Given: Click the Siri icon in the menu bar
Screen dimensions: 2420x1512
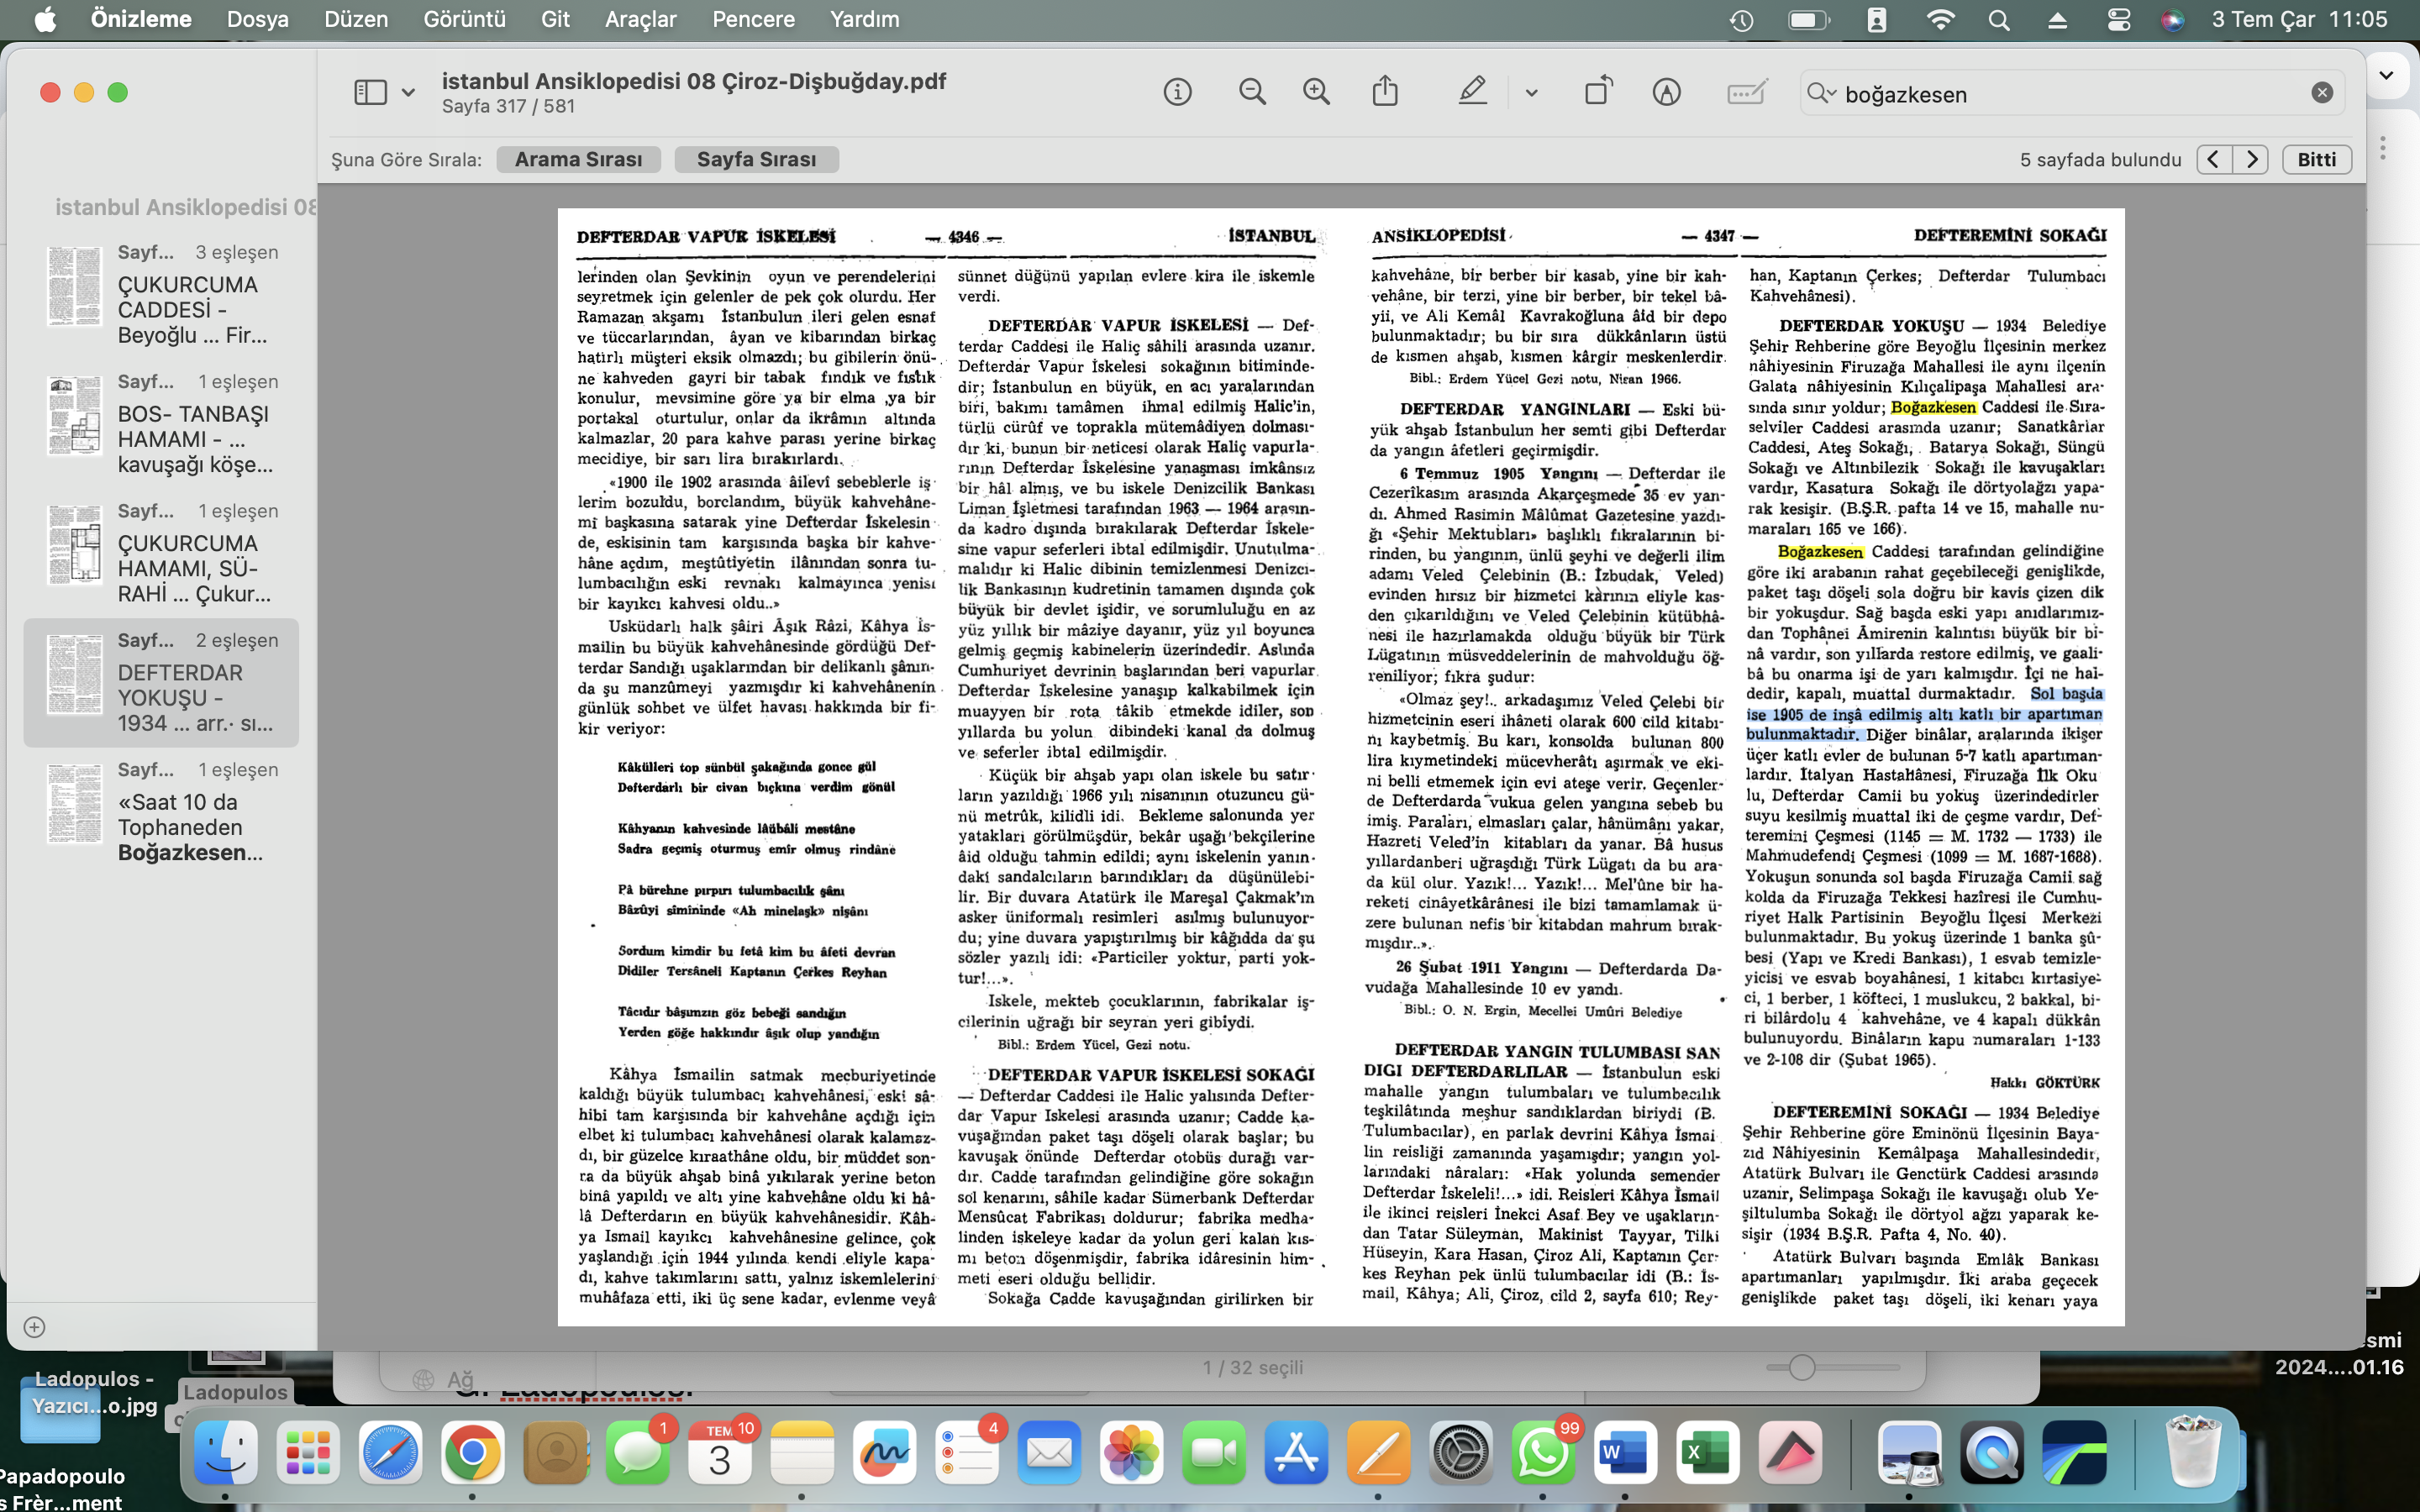Looking at the screenshot, I should [x=2172, y=20].
